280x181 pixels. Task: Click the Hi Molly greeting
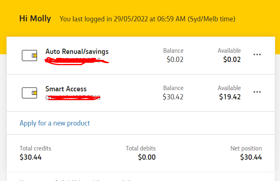click(x=35, y=19)
